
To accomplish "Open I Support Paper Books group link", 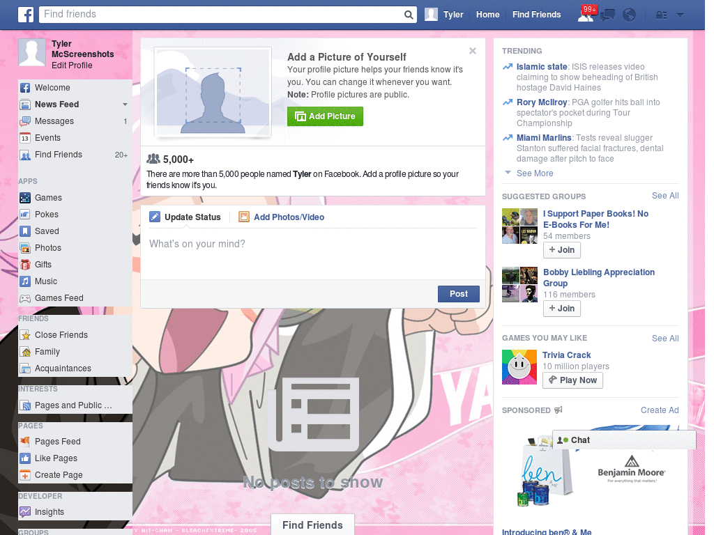I will click(595, 219).
